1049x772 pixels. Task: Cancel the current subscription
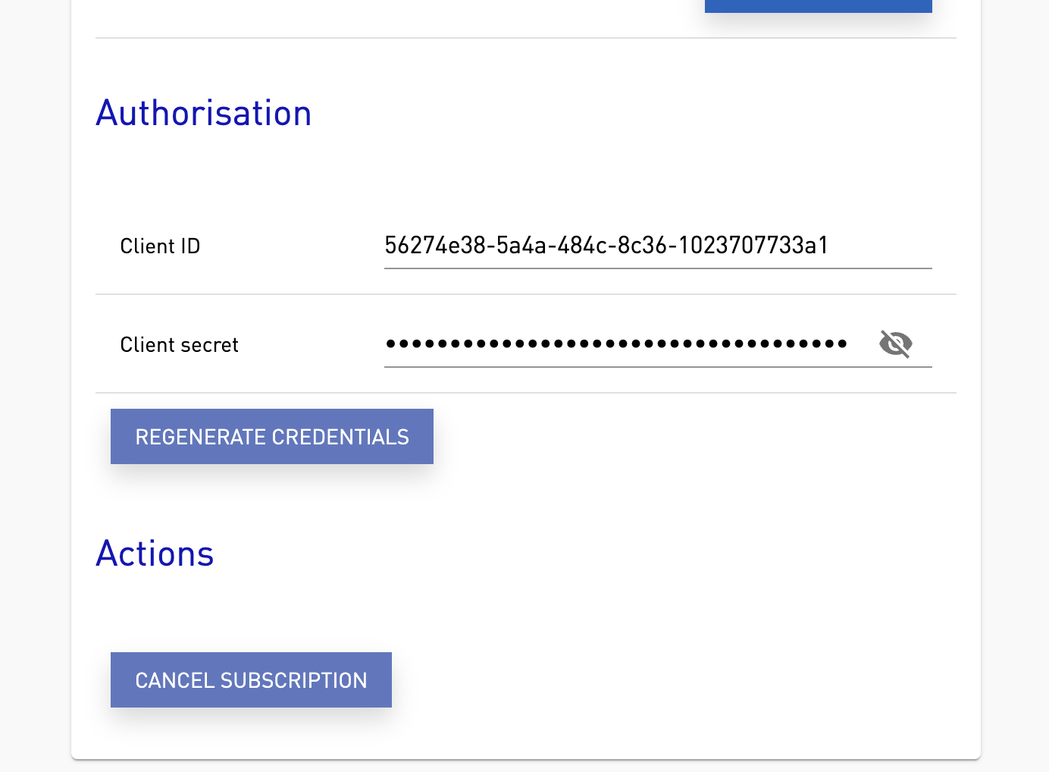tap(251, 679)
